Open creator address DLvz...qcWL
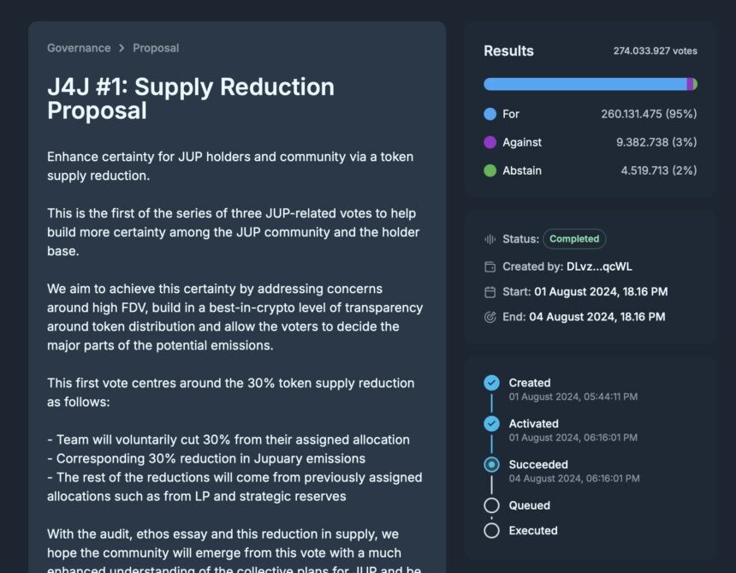Viewport: 736px width, 573px height. click(599, 266)
